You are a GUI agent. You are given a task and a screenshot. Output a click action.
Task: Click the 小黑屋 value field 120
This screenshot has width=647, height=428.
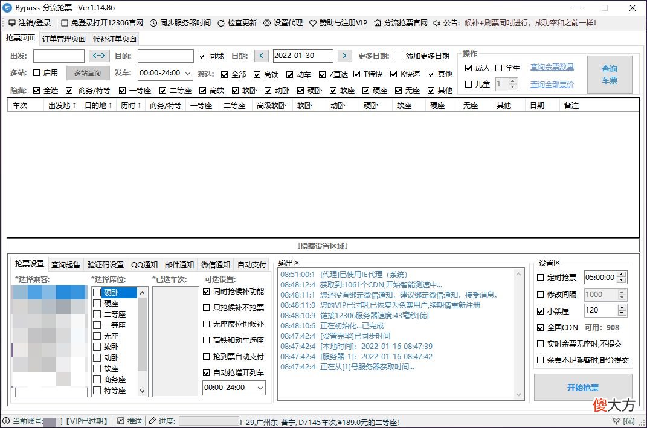(600, 310)
